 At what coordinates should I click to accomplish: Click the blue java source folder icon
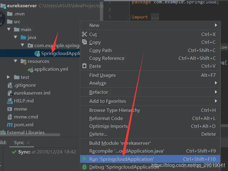tap(23, 37)
